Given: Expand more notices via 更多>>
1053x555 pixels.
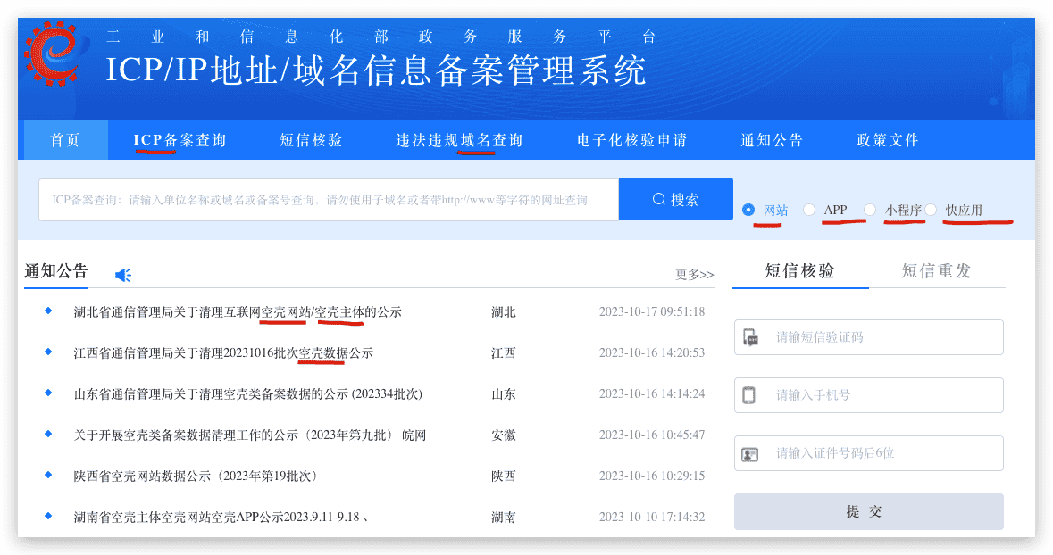Looking at the screenshot, I should [697, 275].
